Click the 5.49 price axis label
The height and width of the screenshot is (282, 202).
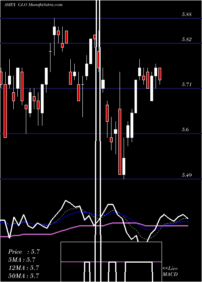187,174
